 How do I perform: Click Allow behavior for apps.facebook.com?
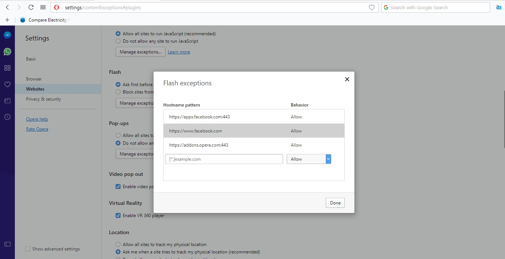click(296, 117)
